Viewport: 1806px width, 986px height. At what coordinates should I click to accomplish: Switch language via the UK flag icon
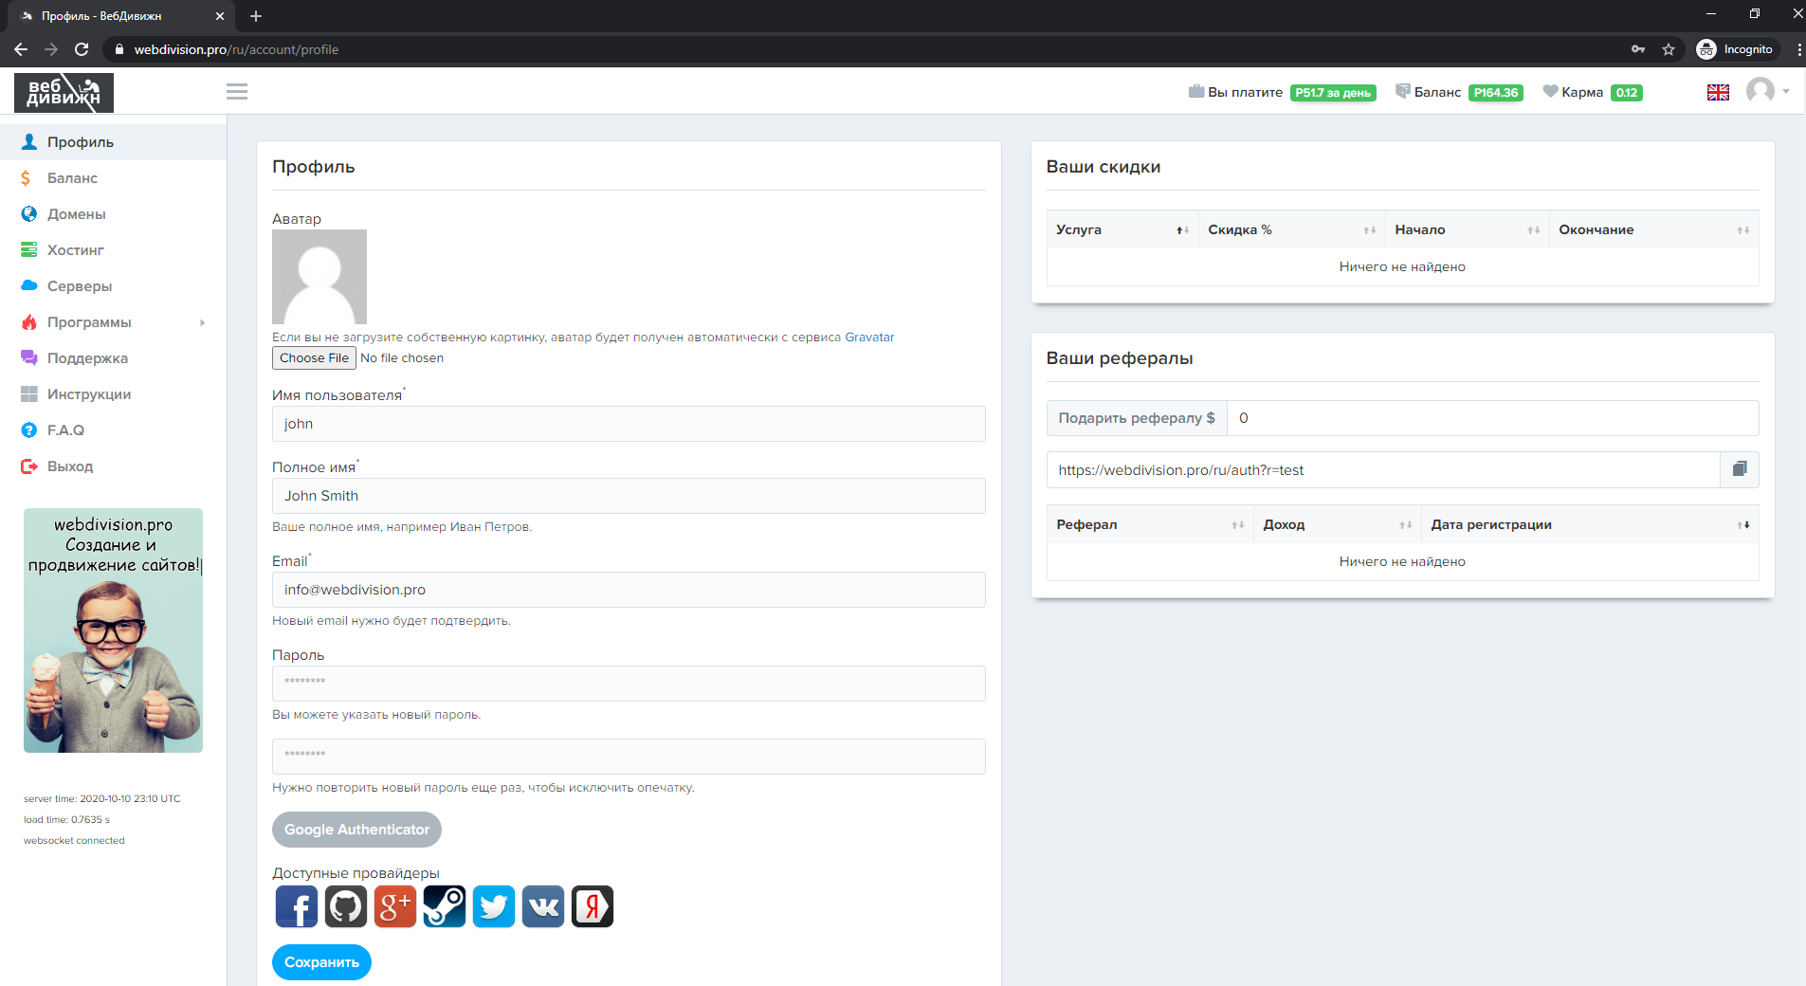point(1718,92)
